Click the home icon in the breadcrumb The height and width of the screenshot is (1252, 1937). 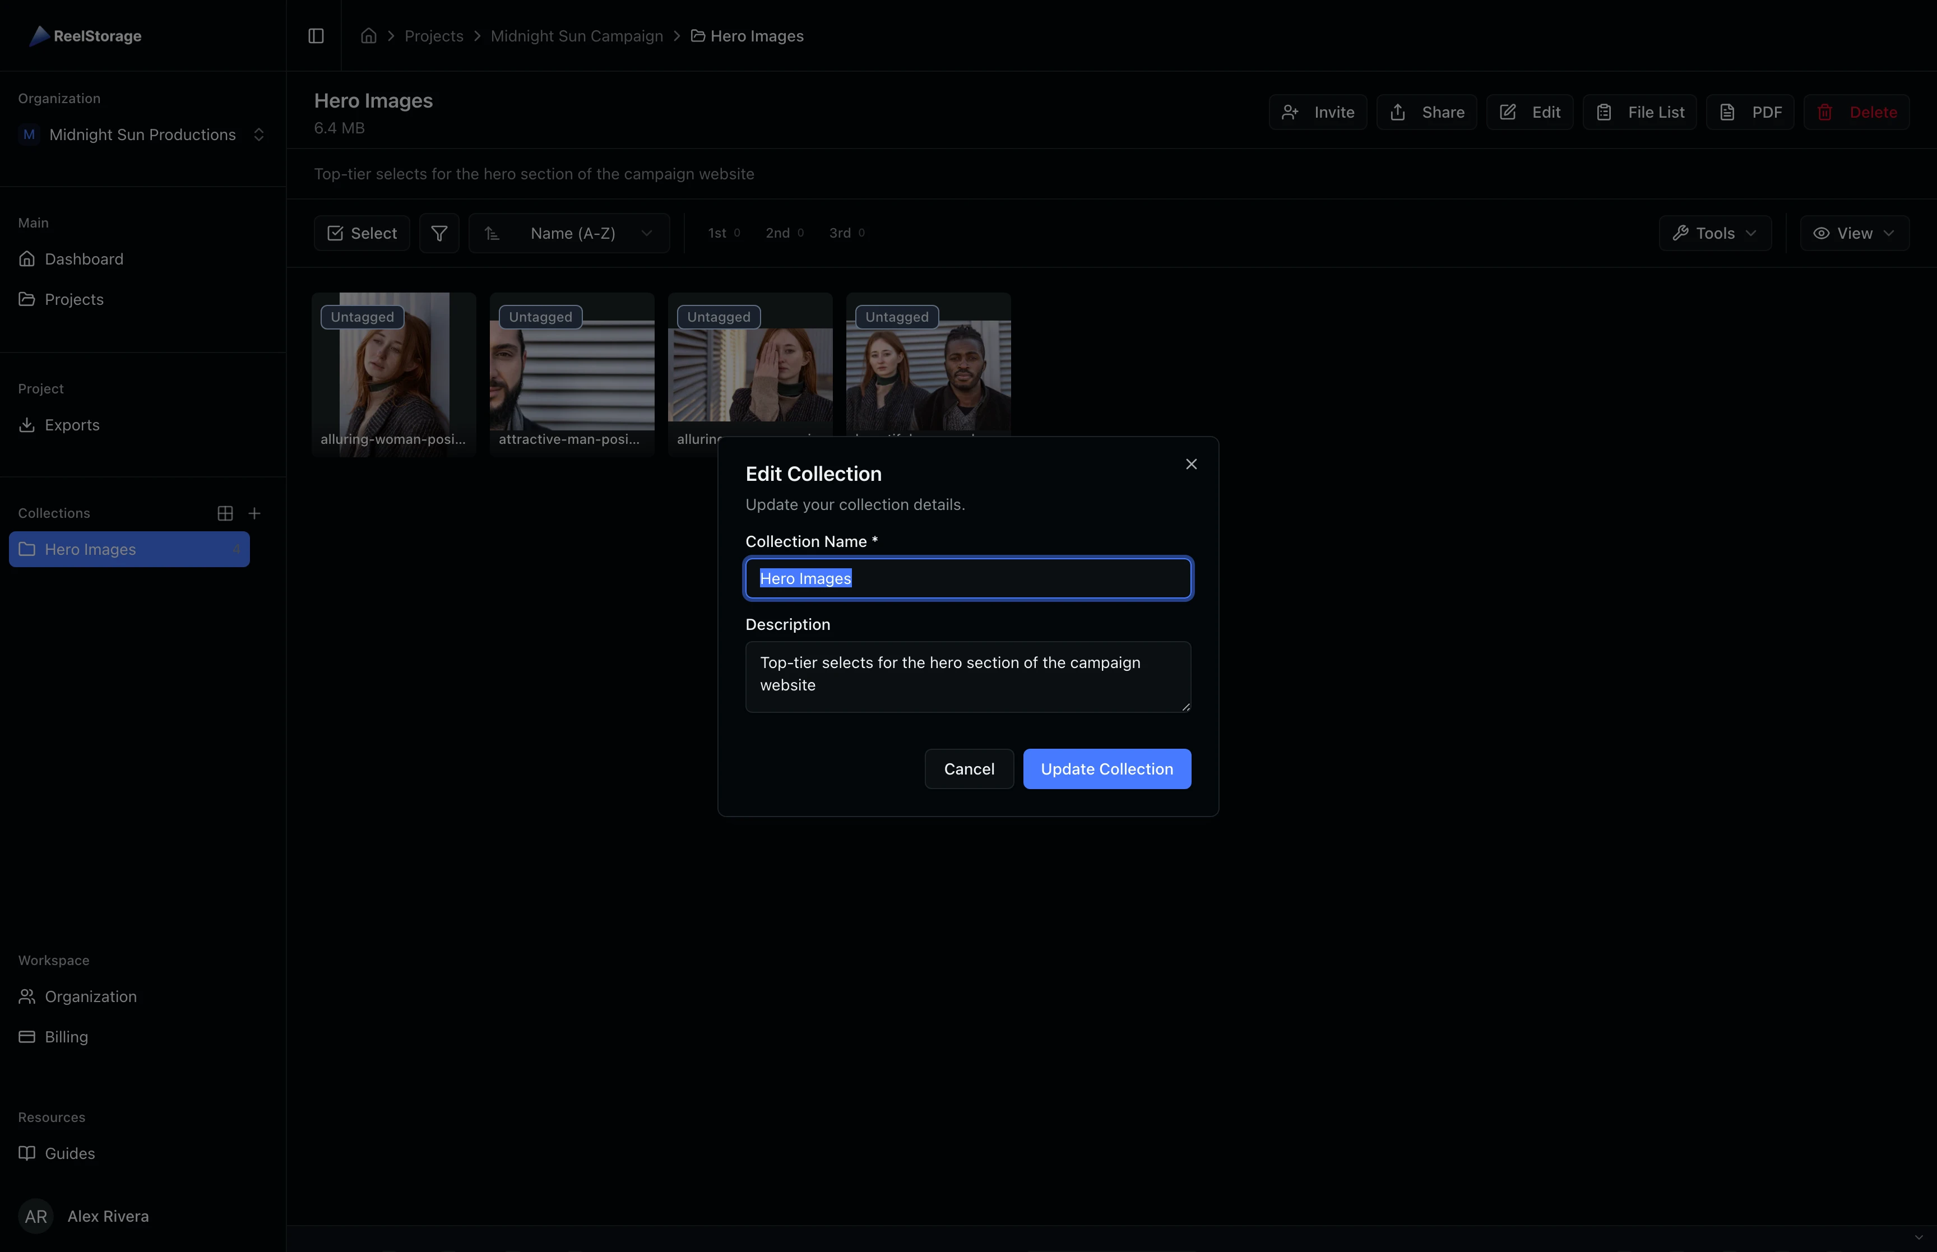(x=368, y=36)
